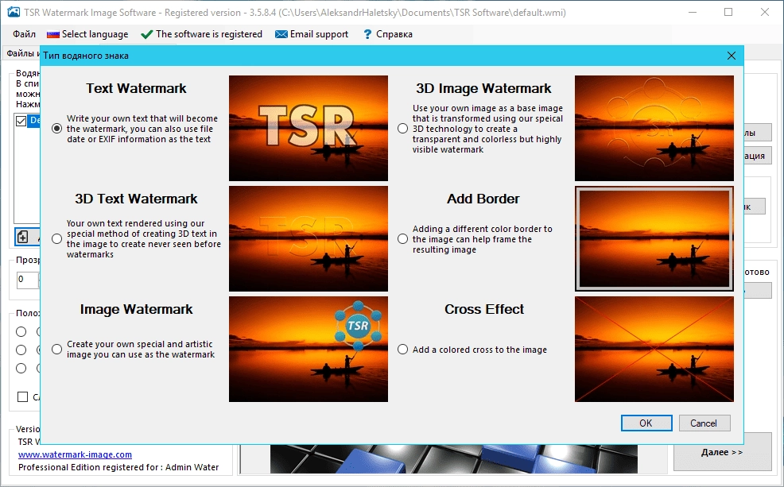The image size is (784, 487).
Task: Click the 3D Image Watermark heading
Action: tap(483, 88)
